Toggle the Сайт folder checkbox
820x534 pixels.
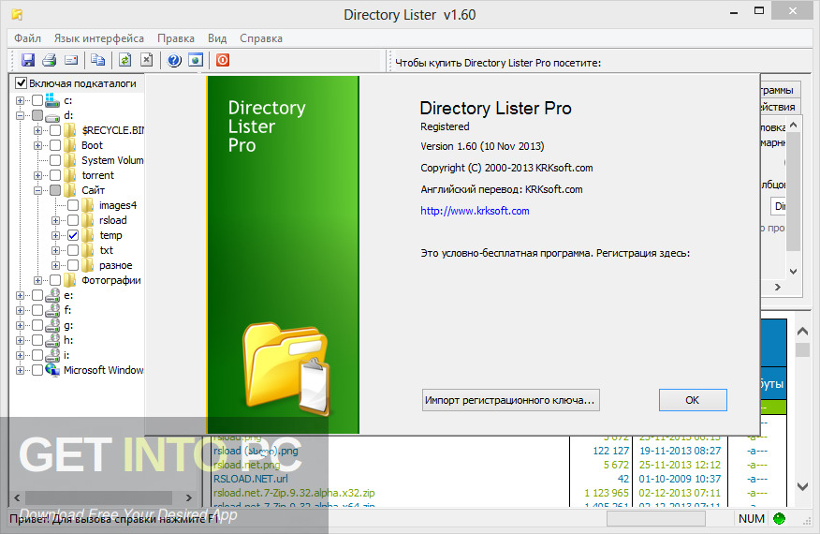pos(55,190)
